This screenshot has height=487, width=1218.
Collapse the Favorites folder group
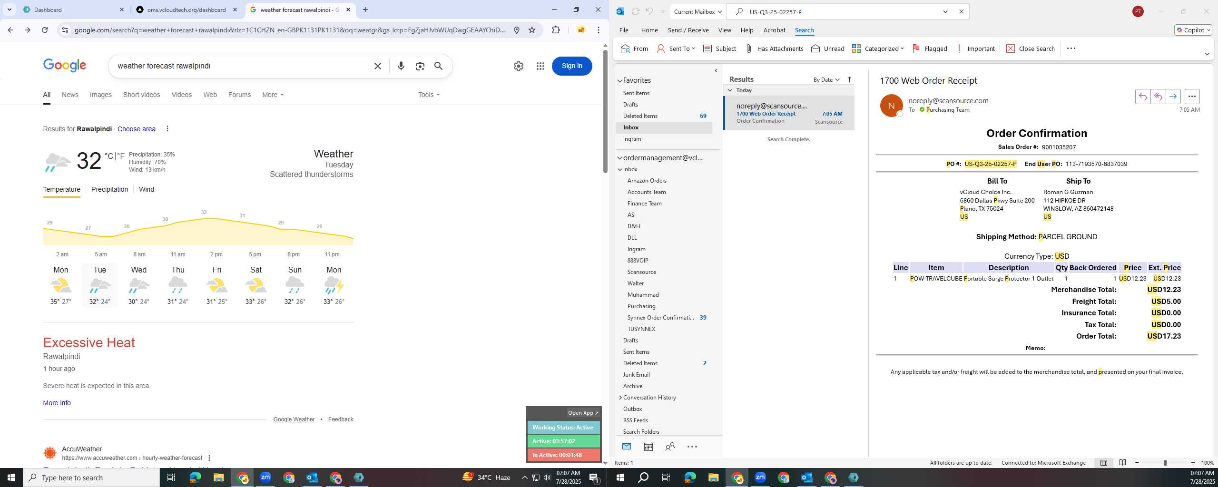tap(620, 81)
